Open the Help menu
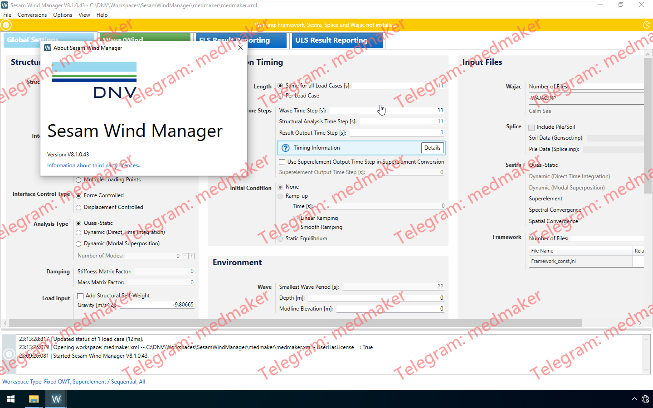This screenshot has width=653, height=408. [x=102, y=15]
